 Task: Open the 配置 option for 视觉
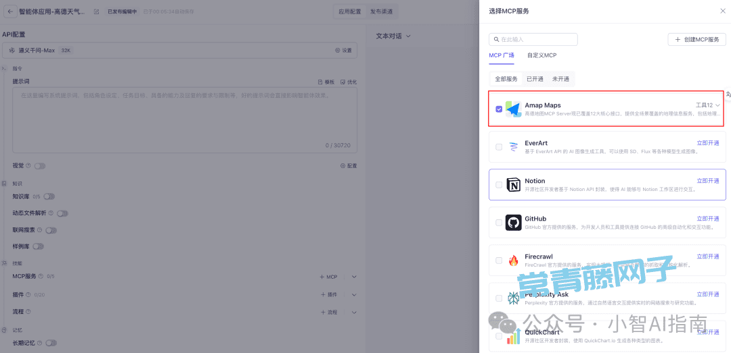coord(349,165)
